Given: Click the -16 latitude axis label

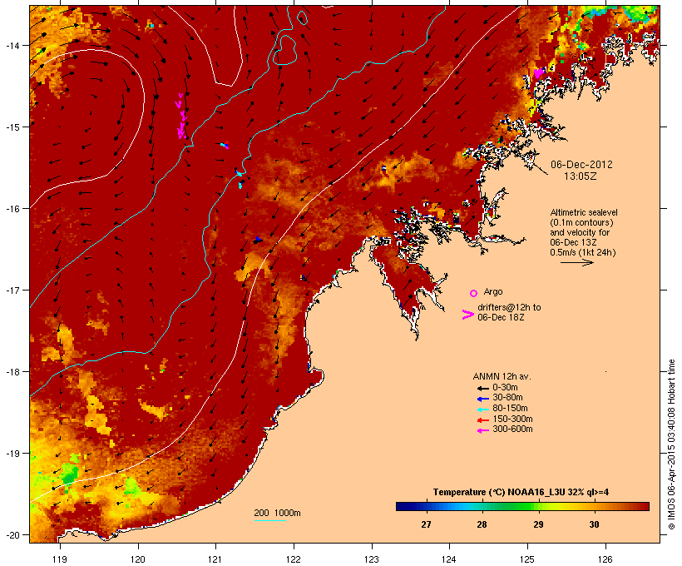Looking at the screenshot, I should 12,209.
